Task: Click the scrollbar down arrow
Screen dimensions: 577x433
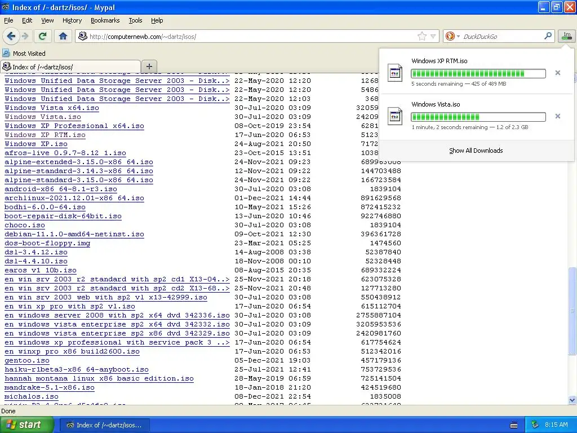Action: (572, 400)
